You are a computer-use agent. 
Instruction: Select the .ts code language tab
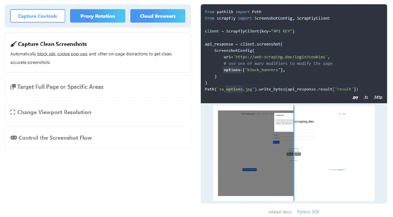(x=366, y=97)
